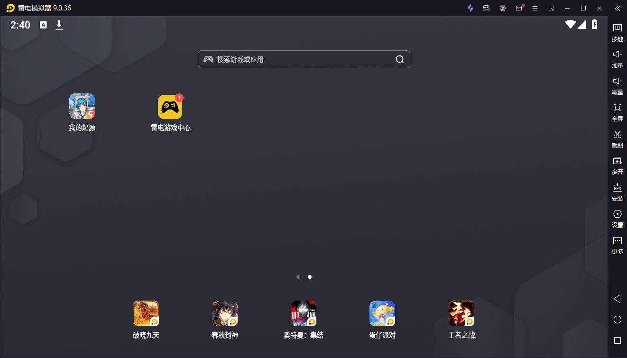Increase volume with 加量
This screenshot has width=627, height=358.
(x=618, y=59)
